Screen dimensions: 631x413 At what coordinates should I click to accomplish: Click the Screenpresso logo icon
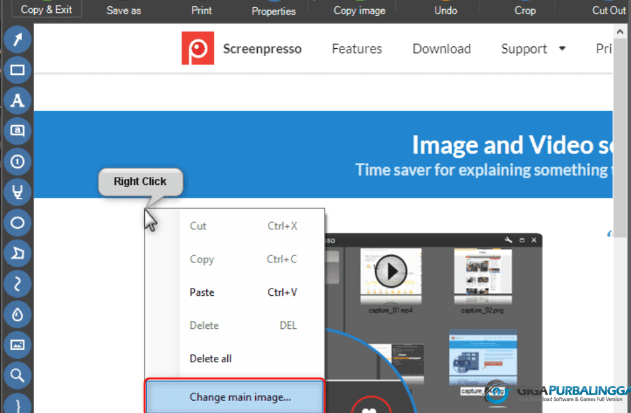pyautogui.click(x=197, y=48)
